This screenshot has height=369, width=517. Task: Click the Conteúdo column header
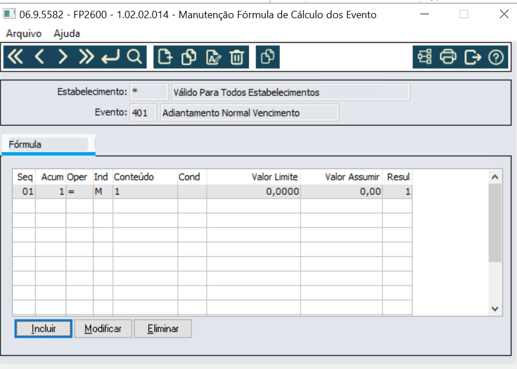point(145,177)
